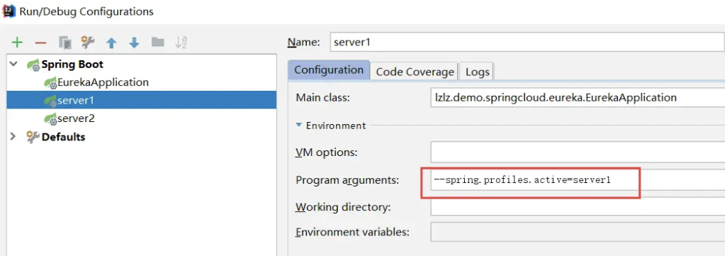725x256 pixels.
Task: Copy the selected configuration
Action: point(64,43)
